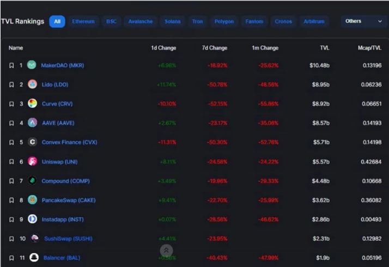Click PancakeSwap's $3.62b TVL value

[321, 201]
